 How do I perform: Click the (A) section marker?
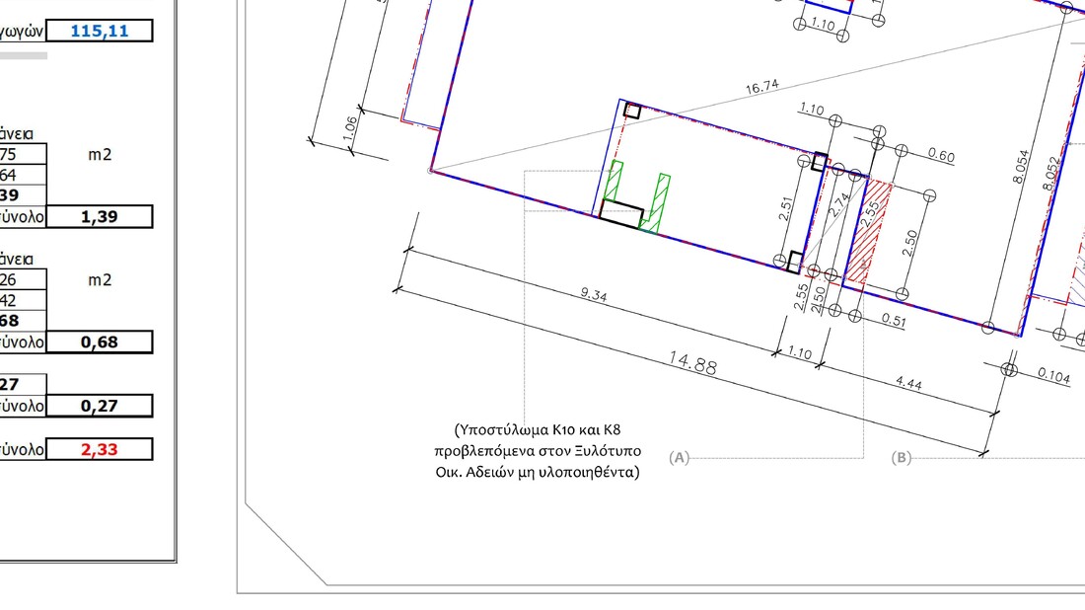[x=679, y=458]
